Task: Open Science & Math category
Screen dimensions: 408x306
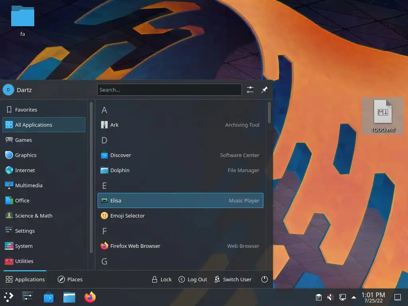Action: tap(44, 216)
